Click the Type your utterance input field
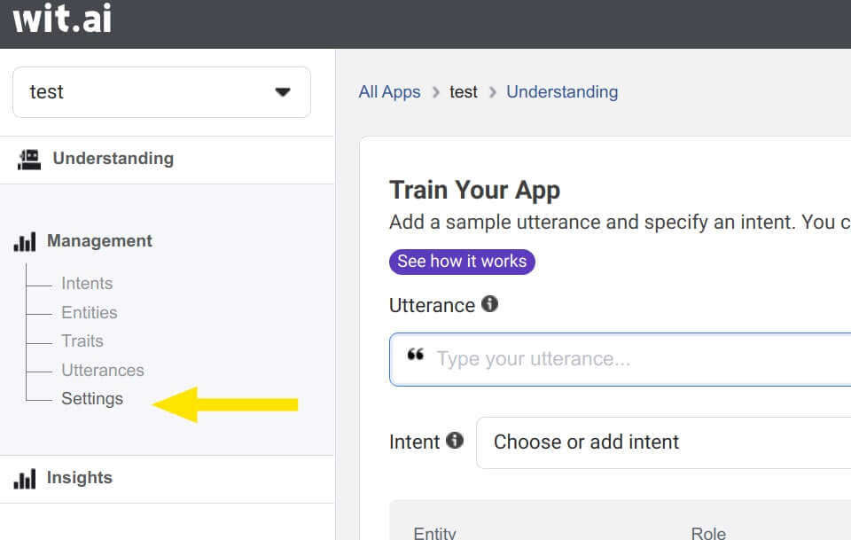Screen dimensions: 851x540 point(620,359)
